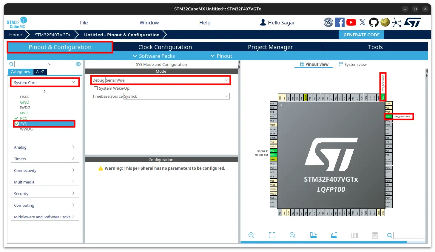435x252 pixels.
Task: Select the Categories tab
Action: 20,71
